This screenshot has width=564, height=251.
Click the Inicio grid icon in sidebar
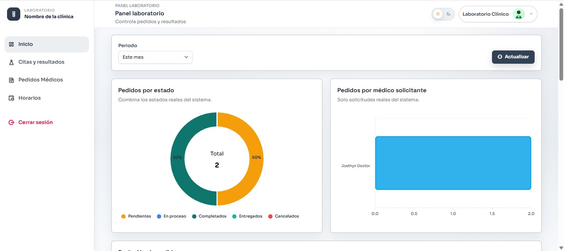12,44
